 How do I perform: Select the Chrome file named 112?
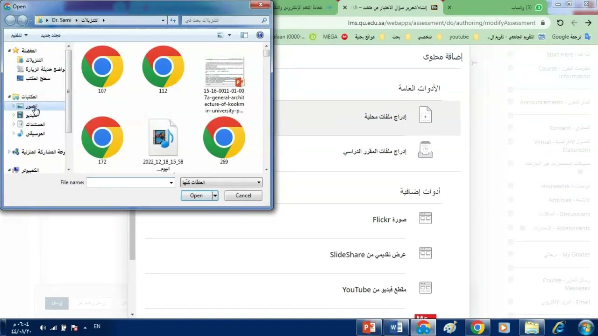pyautogui.click(x=163, y=69)
